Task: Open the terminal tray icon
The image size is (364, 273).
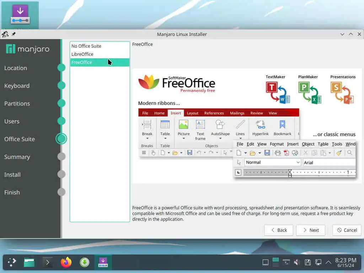Action: coord(286,262)
